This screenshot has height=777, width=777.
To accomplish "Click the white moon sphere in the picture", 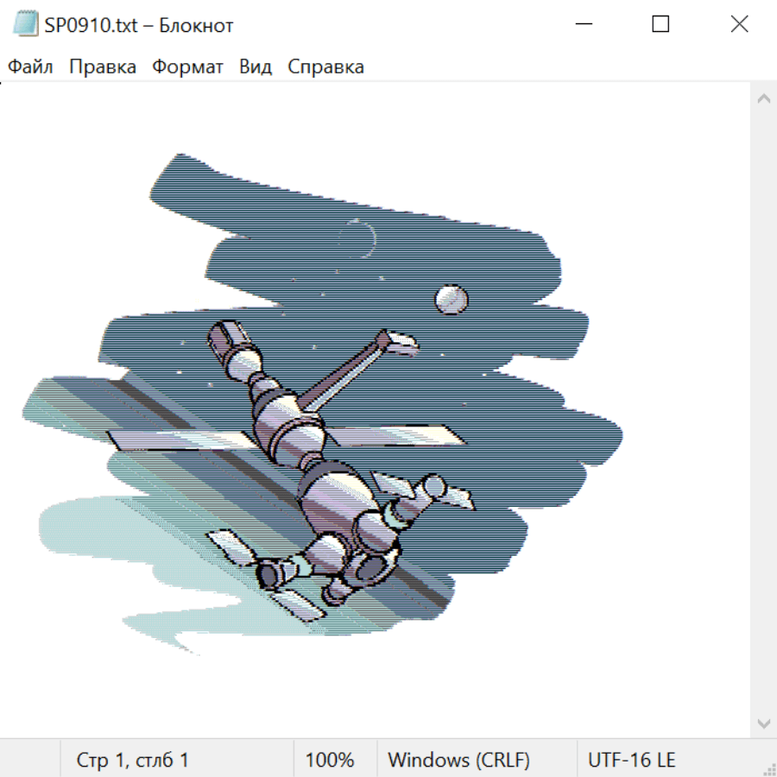I will pyautogui.click(x=451, y=300).
